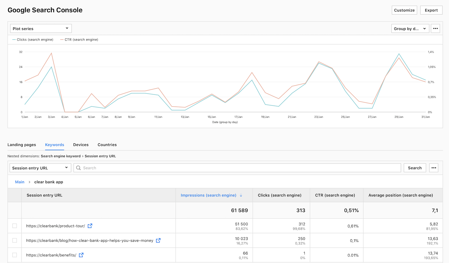Toggle Clicks (search engine) legend series

tap(33, 40)
